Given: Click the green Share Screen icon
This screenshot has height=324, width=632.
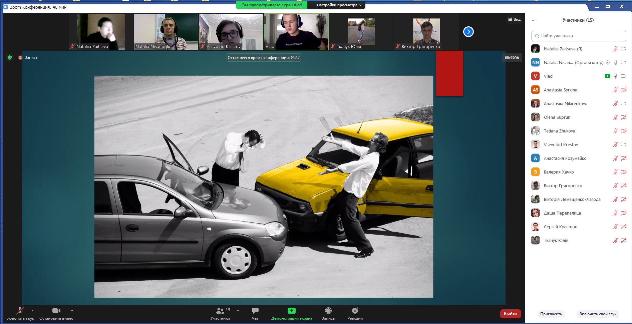Looking at the screenshot, I should [x=291, y=311].
